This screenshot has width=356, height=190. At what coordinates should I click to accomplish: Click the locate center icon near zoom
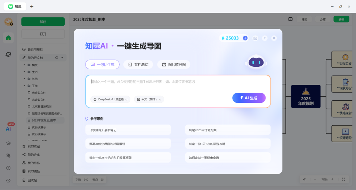[x=304, y=179]
